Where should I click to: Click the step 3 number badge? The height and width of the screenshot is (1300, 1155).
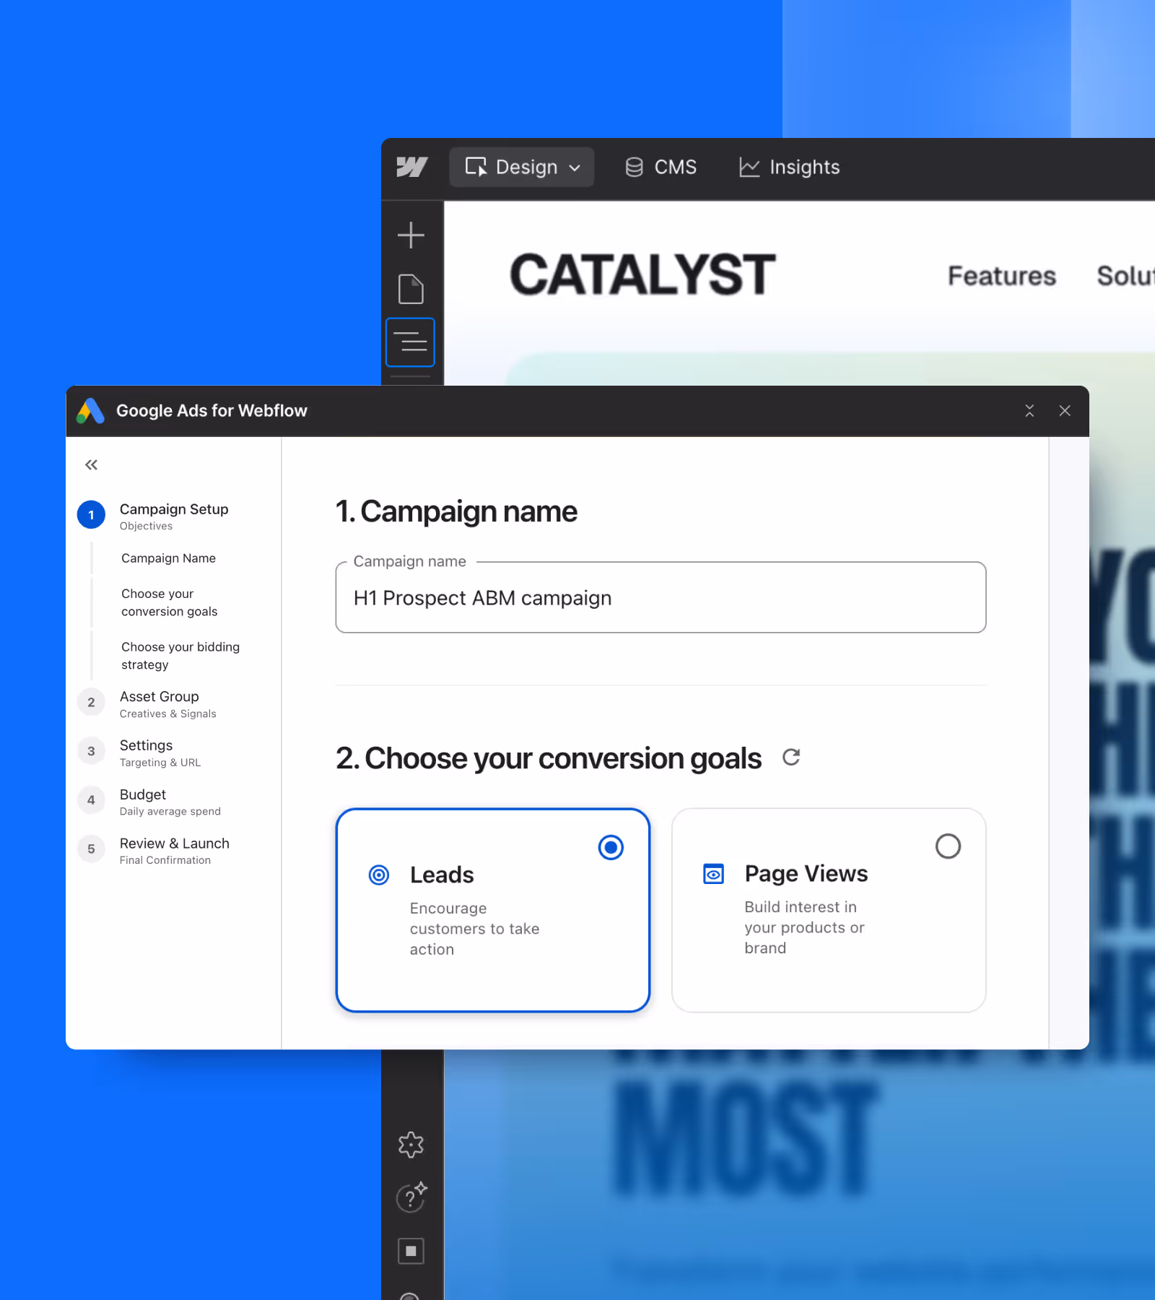pyautogui.click(x=91, y=751)
